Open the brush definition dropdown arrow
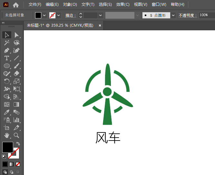 coord(173,15)
